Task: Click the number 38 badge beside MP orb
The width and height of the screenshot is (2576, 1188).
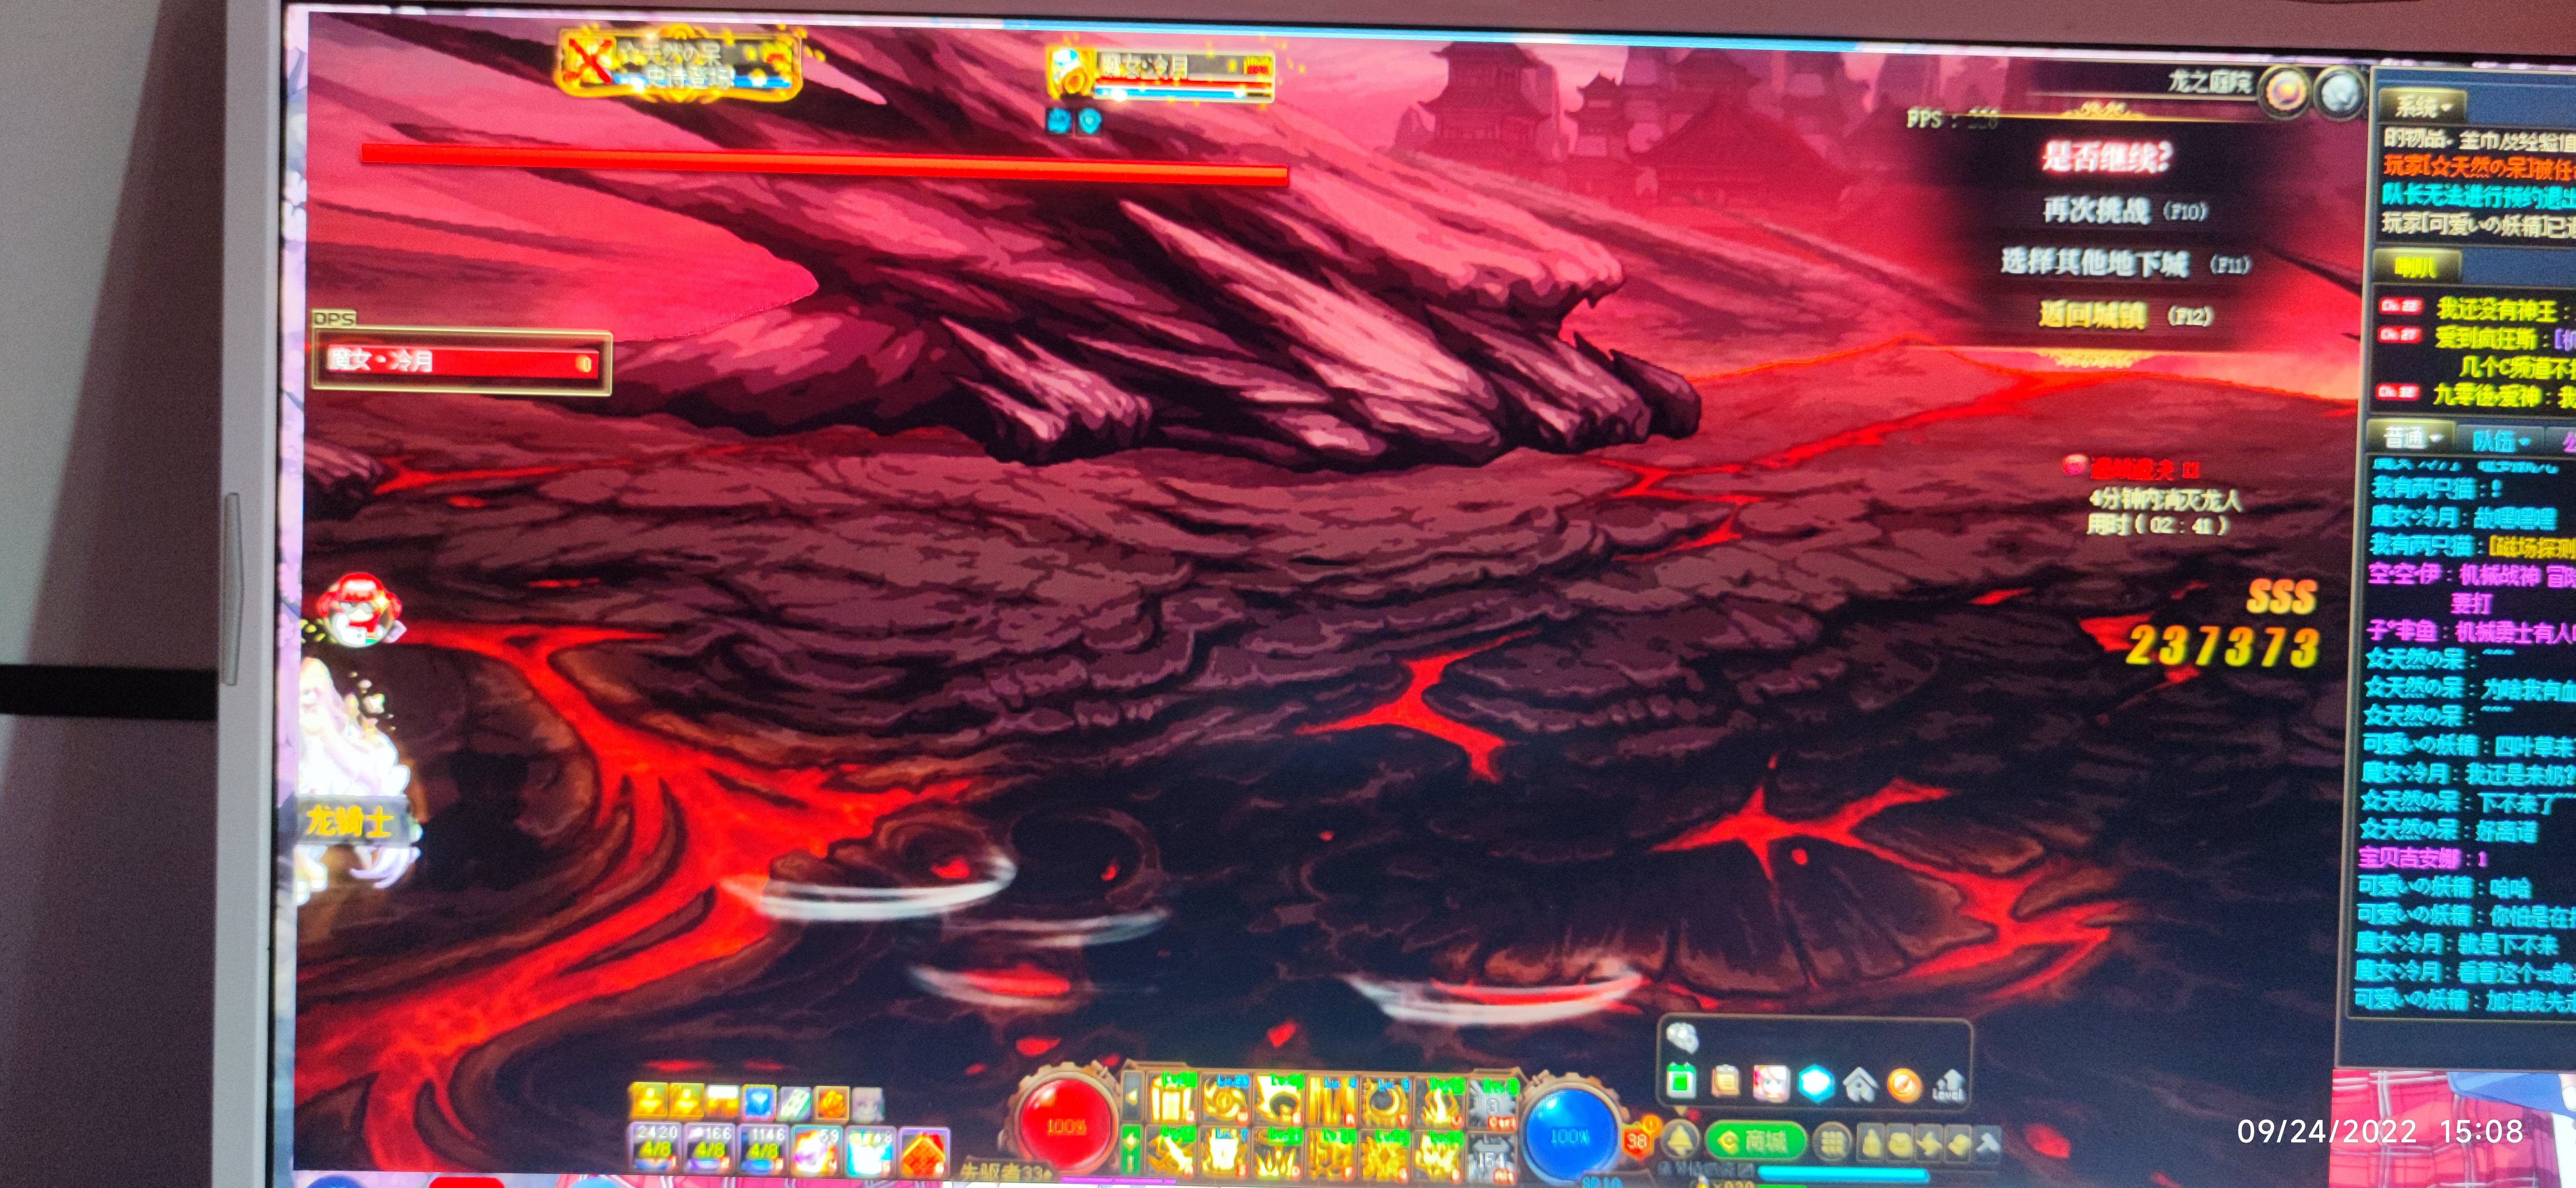Action: 1637,1140
